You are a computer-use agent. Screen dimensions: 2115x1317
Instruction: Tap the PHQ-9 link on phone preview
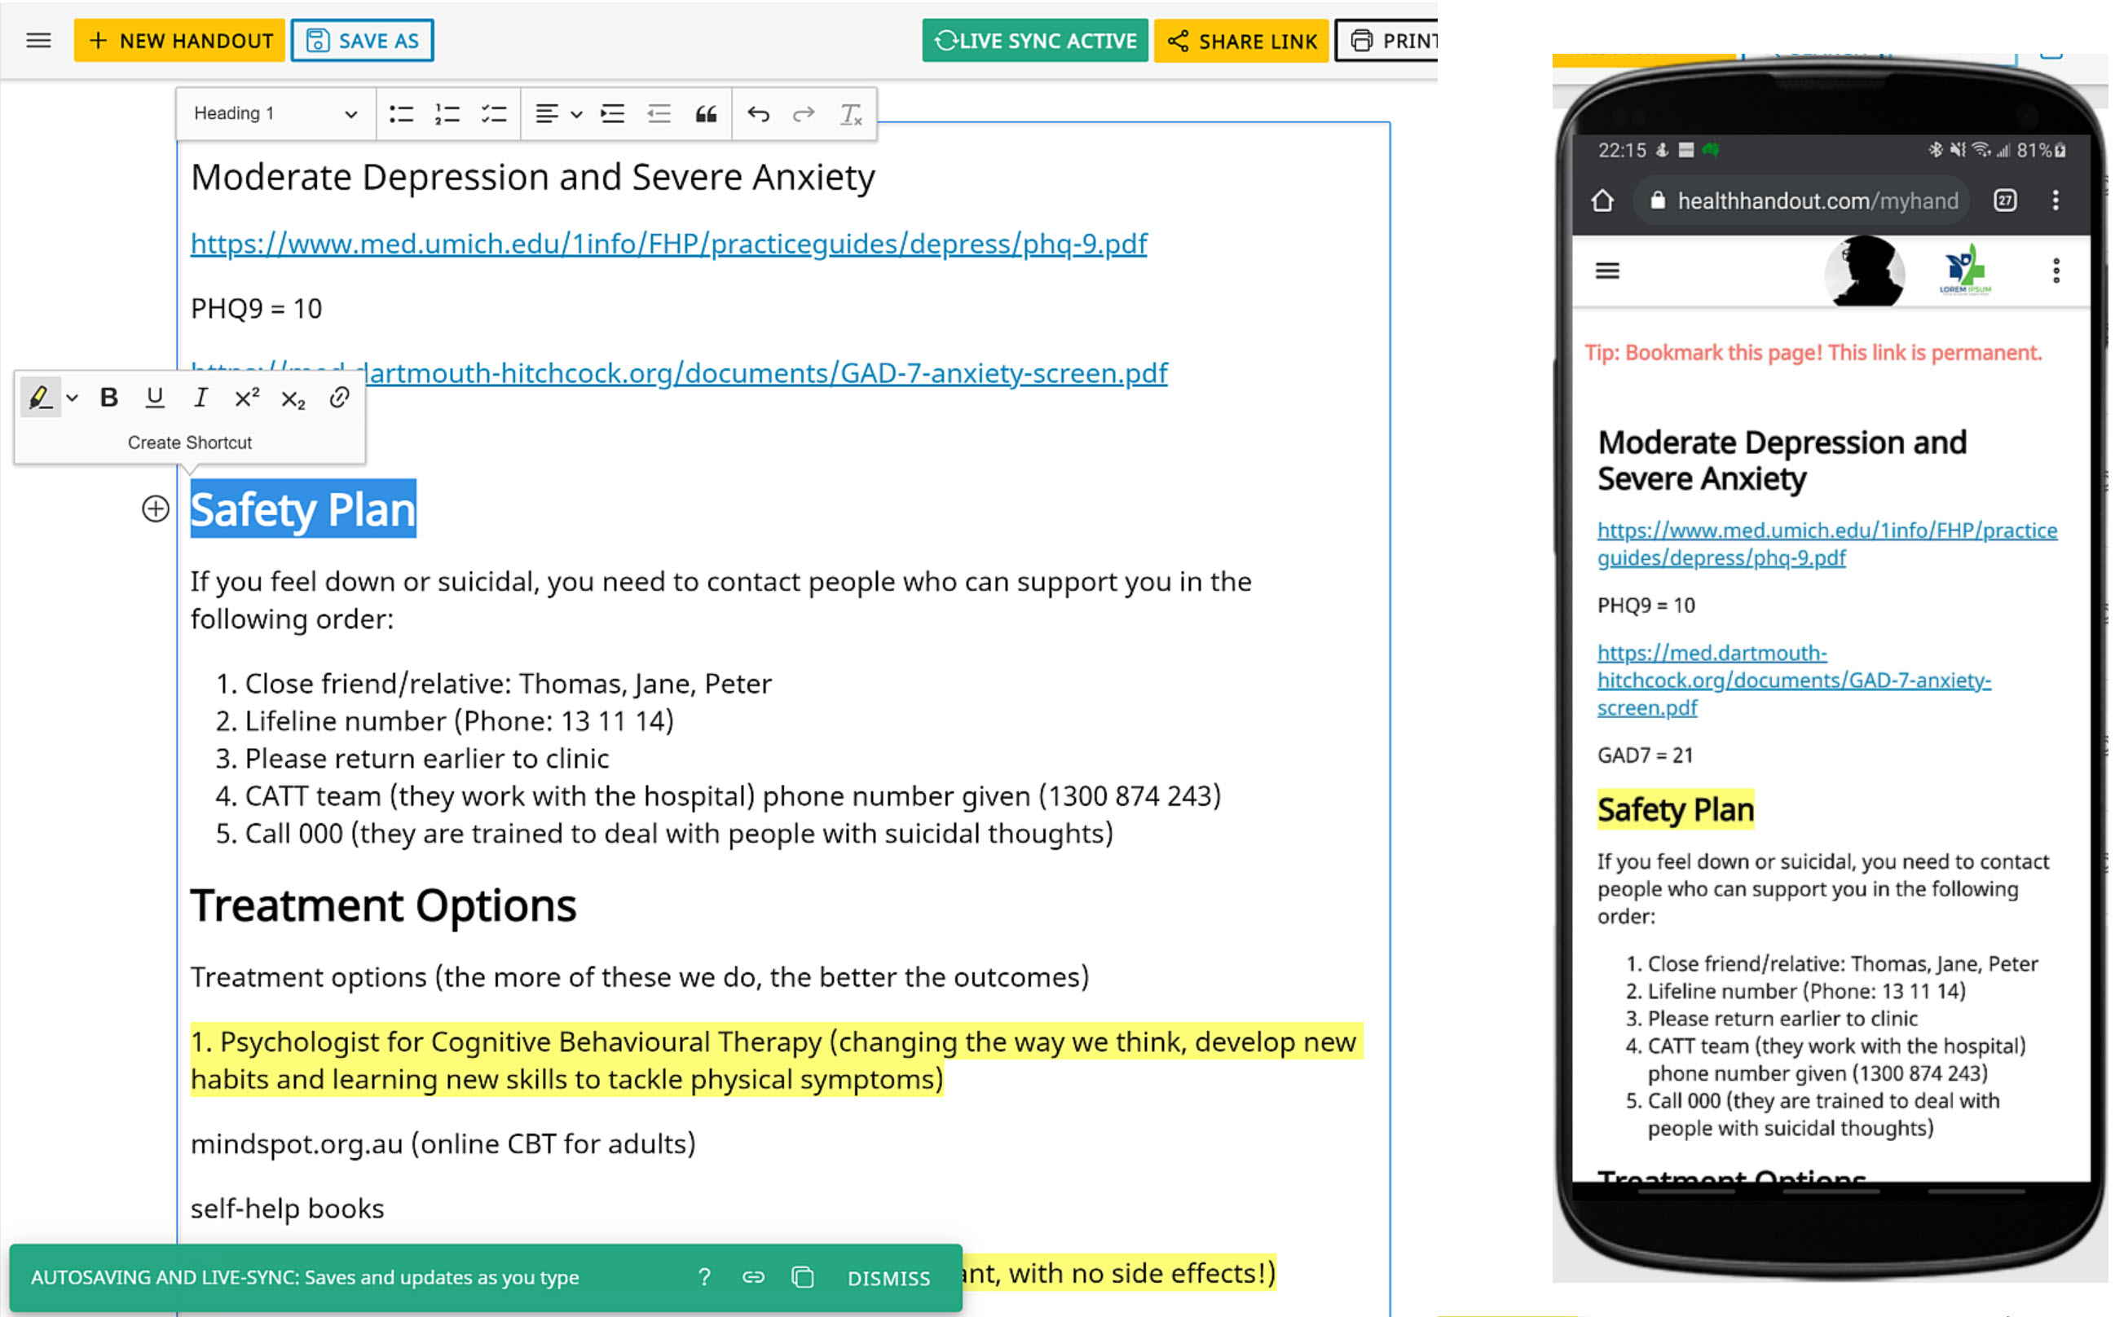[1826, 544]
